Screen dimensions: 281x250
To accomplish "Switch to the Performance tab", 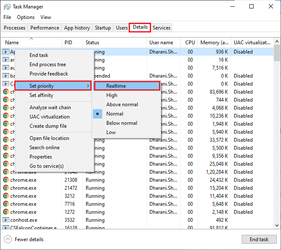I will click(45, 28).
